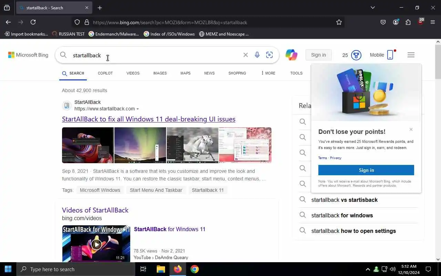
Task: Open the Rewards trophy icon showing 25
Action: (x=356, y=55)
